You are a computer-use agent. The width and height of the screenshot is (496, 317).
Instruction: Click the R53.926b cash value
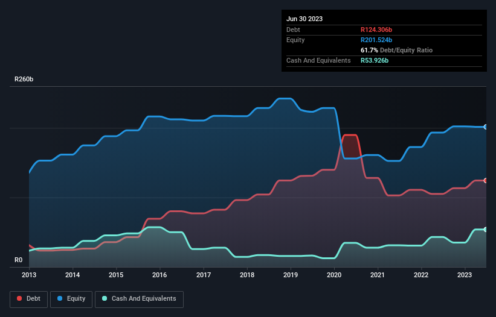pyautogui.click(x=375, y=60)
